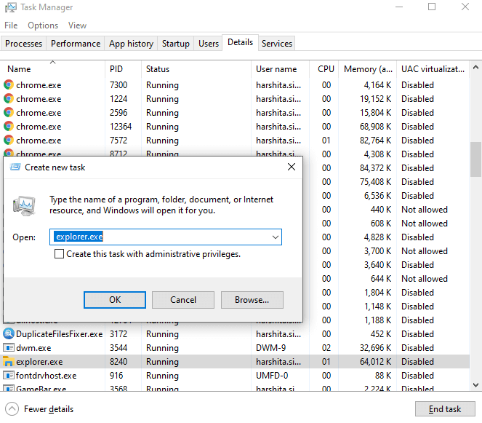Image resolution: width=482 pixels, height=423 pixels.
Task: Click the DuplicateFilesFixer.exe process icon
Action: (x=9, y=334)
